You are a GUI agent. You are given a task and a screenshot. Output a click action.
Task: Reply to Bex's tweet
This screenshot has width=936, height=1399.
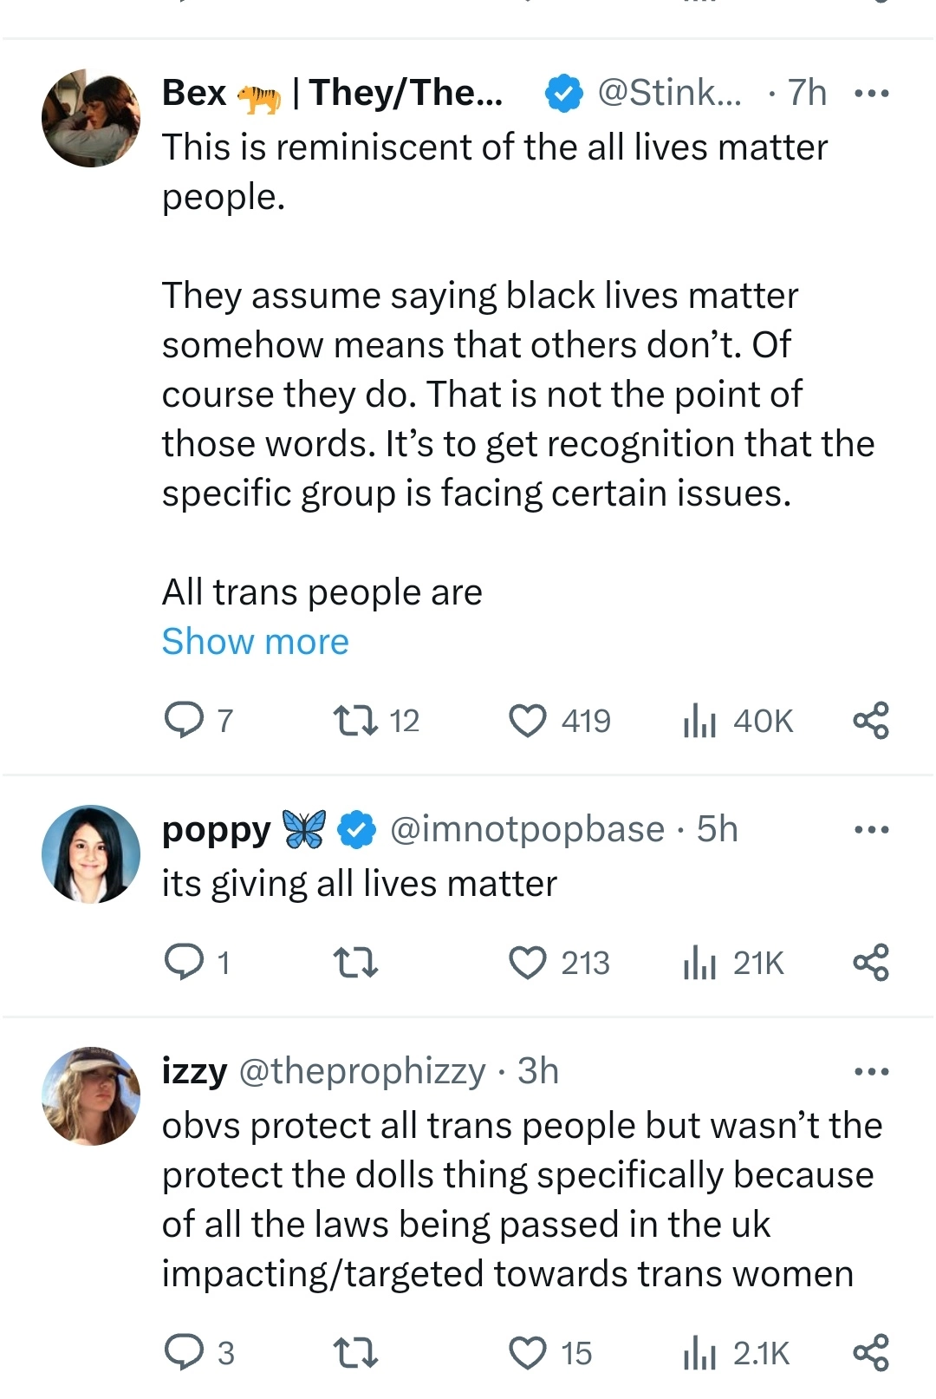click(x=184, y=721)
